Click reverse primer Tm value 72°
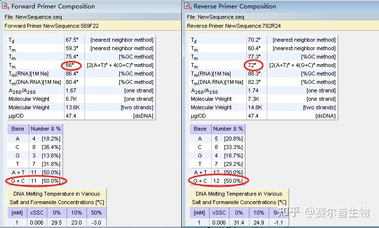 click(252, 65)
